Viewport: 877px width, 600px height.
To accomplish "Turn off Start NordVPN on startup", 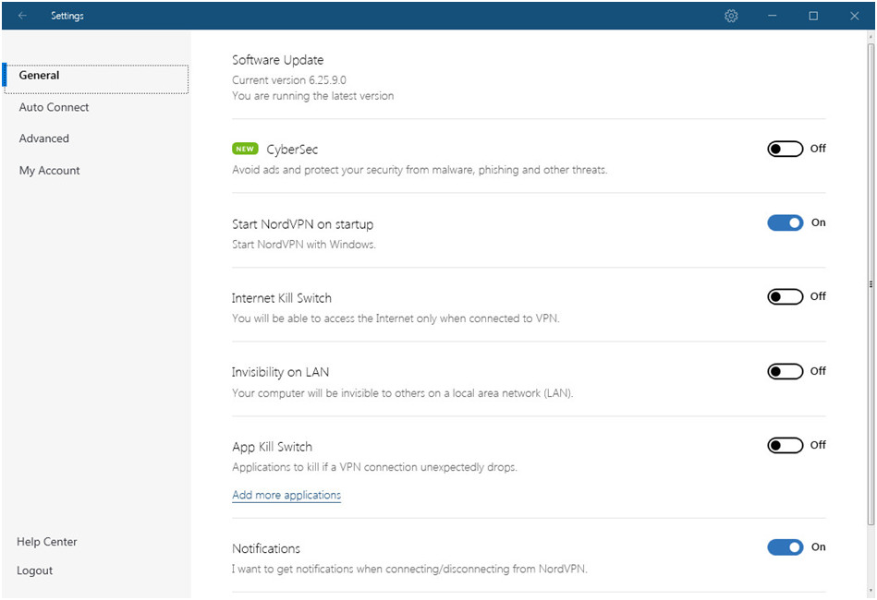I will pyautogui.click(x=785, y=222).
